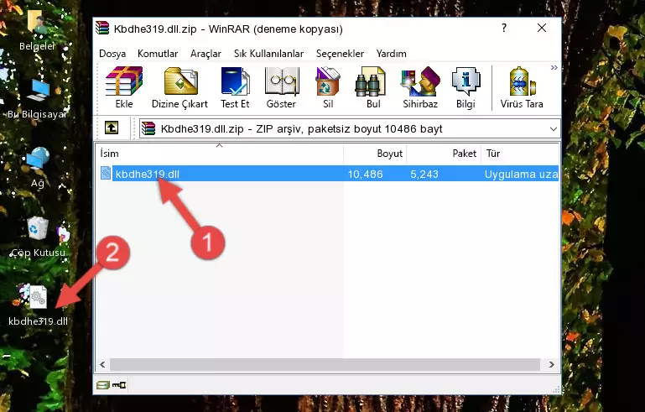Open the Sık Kullanılanlar menu

268,54
